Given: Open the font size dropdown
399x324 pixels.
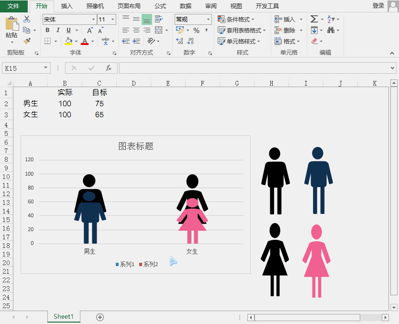Looking at the screenshot, I should point(113,19).
